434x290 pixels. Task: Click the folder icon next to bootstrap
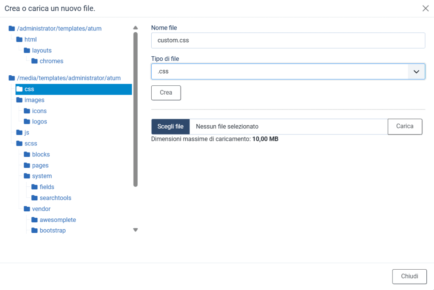pos(34,231)
